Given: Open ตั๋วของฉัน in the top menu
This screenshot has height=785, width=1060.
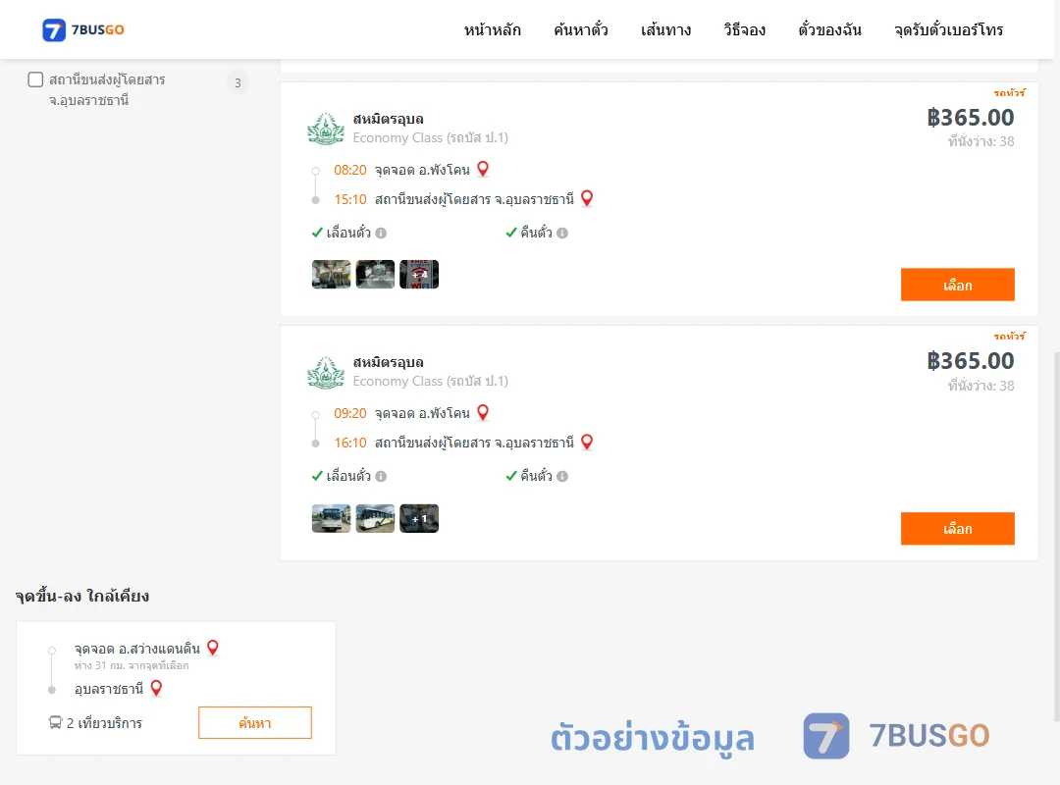Looking at the screenshot, I should pos(829,29).
